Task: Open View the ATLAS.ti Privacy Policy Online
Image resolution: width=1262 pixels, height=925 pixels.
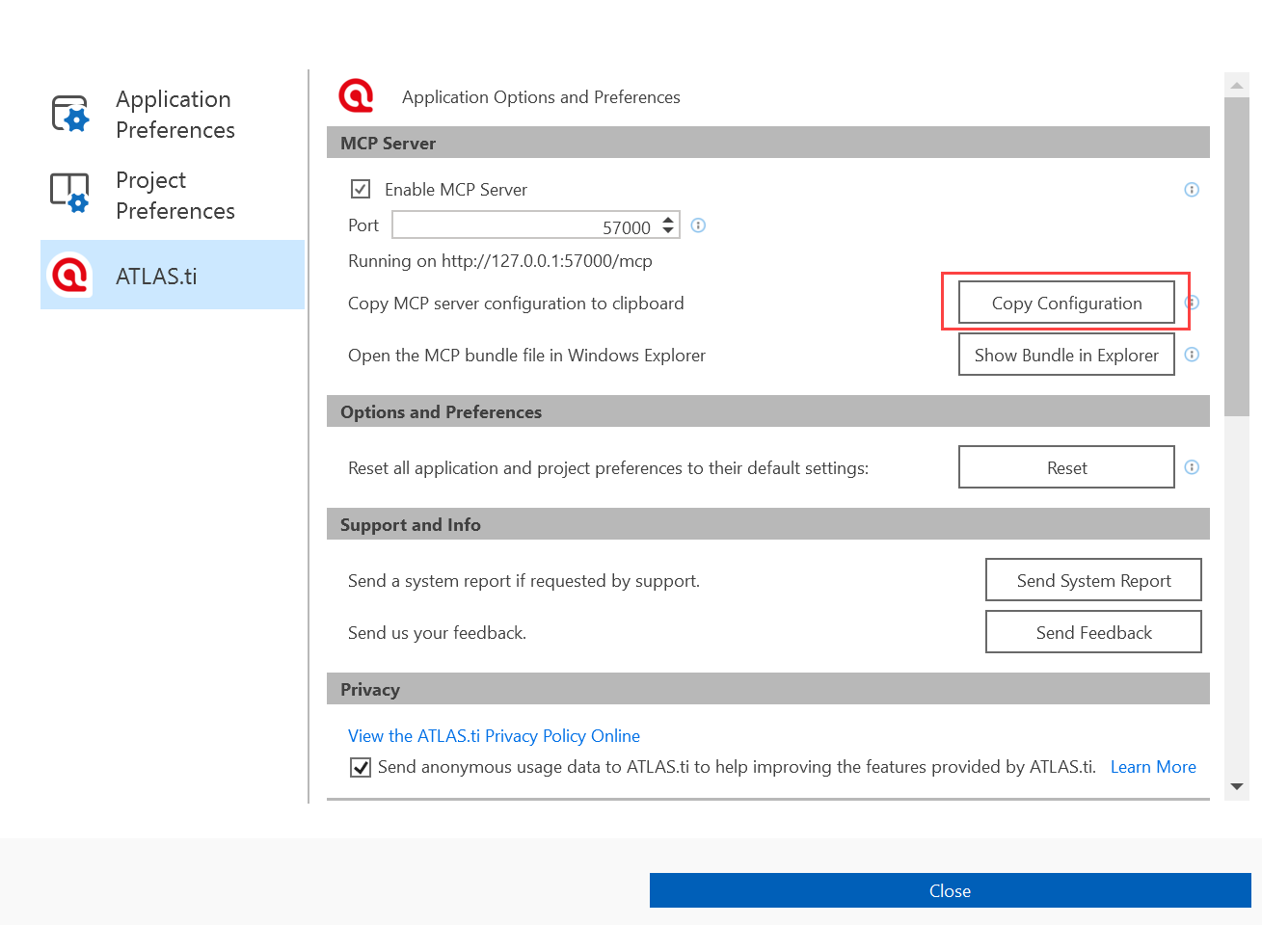Action: click(494, 736)
